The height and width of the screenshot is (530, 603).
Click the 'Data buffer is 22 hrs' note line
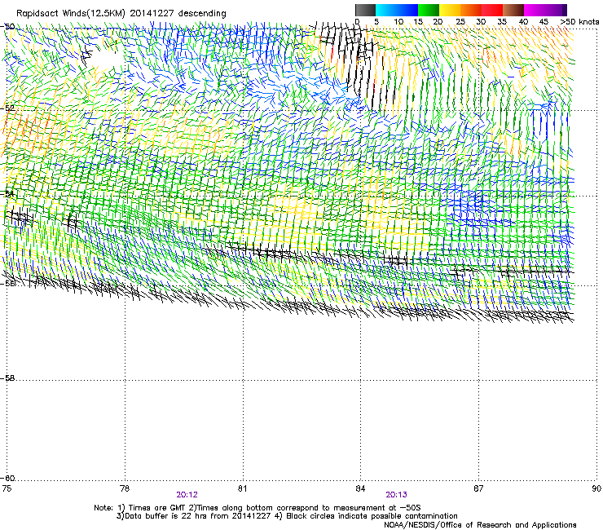click(287, 516)
